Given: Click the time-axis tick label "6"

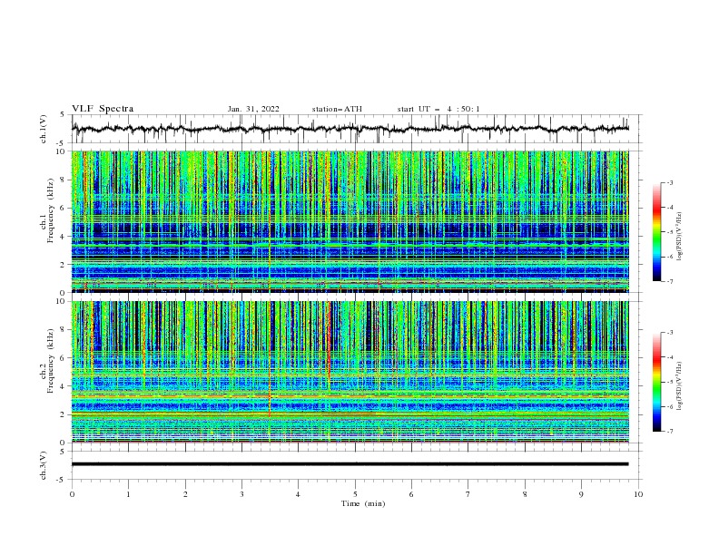Looking at the screenshot, I should [x=411, y=494].
